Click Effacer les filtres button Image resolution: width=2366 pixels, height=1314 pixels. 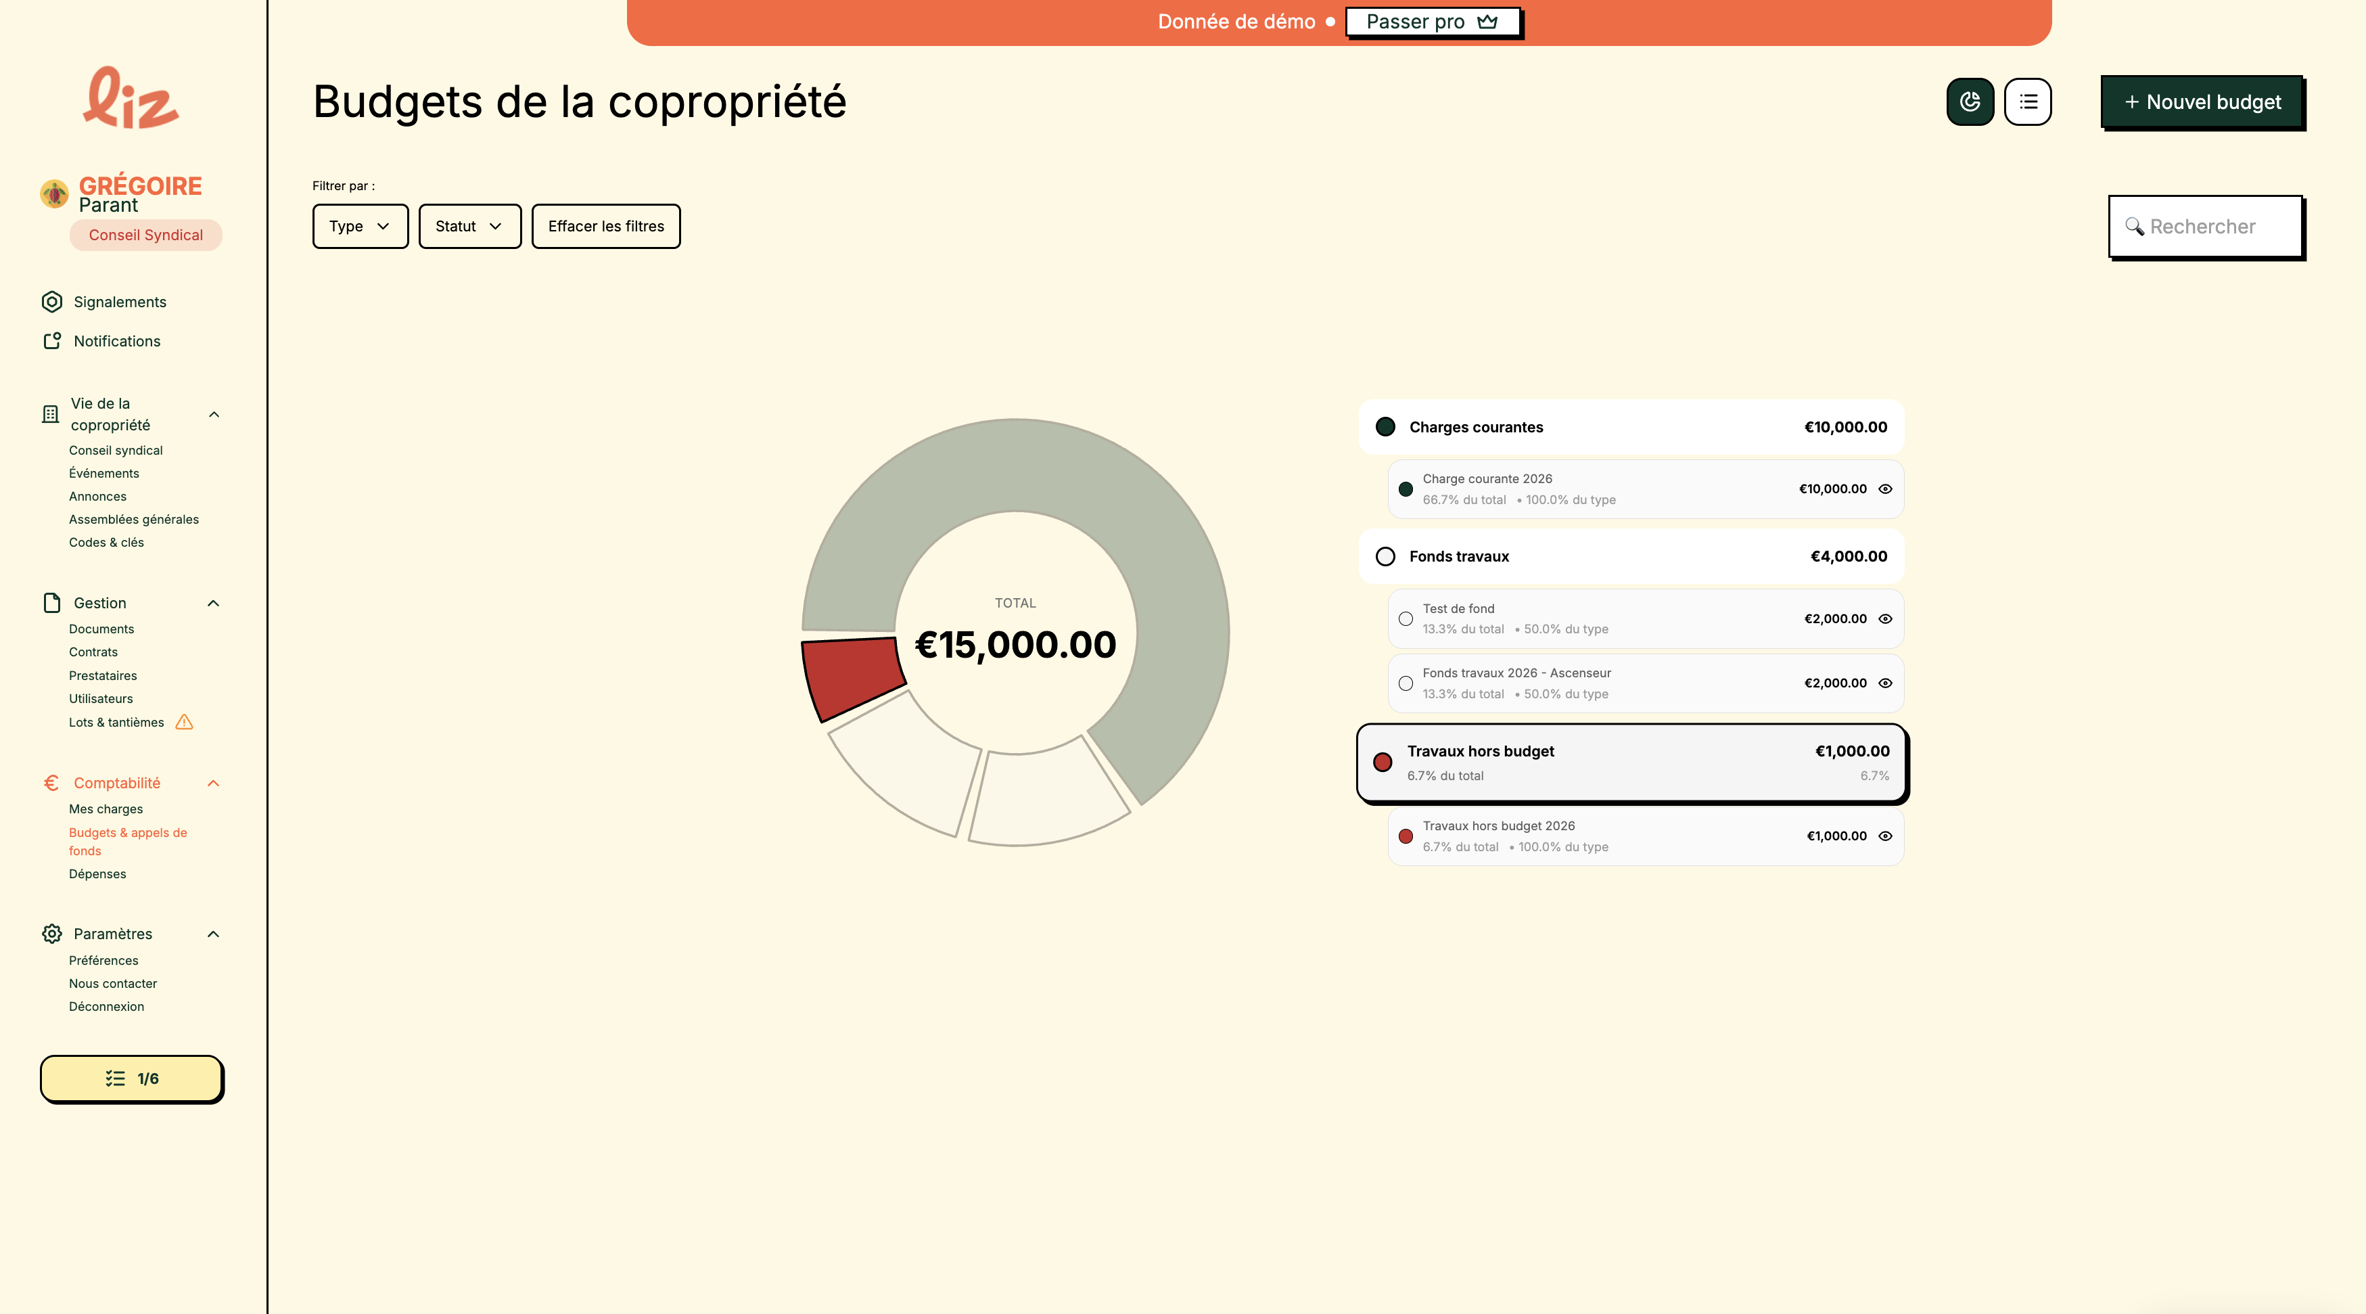coord(606,226)
